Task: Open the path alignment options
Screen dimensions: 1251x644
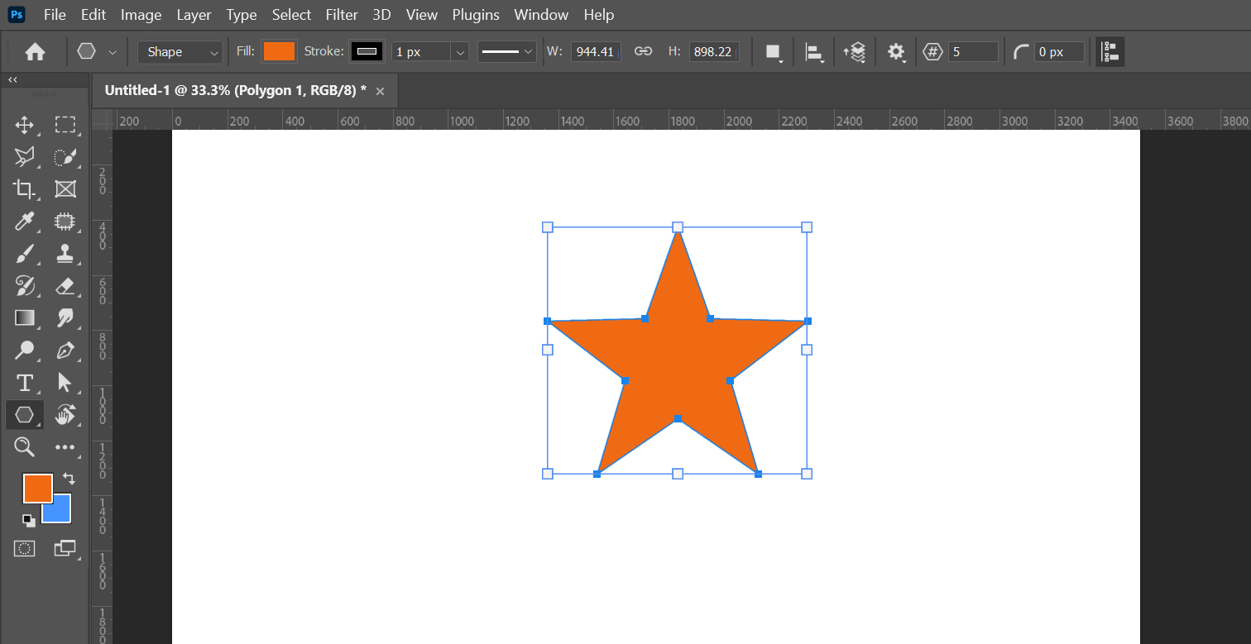Action: 814,52
